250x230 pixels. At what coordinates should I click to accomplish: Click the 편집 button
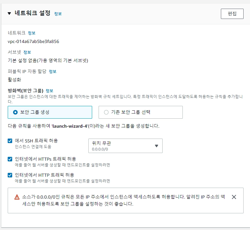pos(232,14)
